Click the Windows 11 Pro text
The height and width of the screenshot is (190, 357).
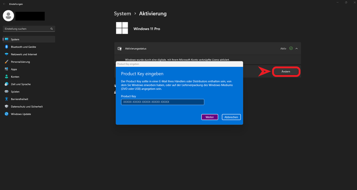pos(147,29)
